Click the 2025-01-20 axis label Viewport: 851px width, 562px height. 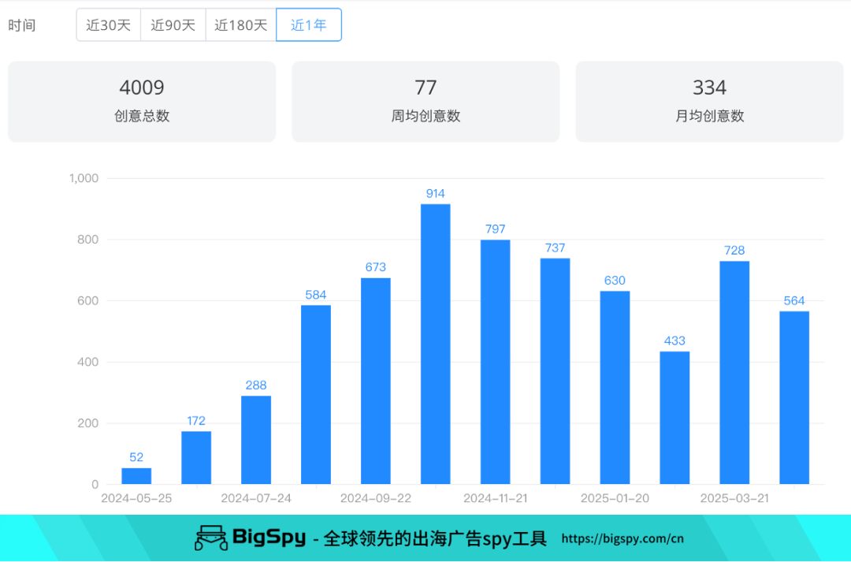(x=614, y=497)
